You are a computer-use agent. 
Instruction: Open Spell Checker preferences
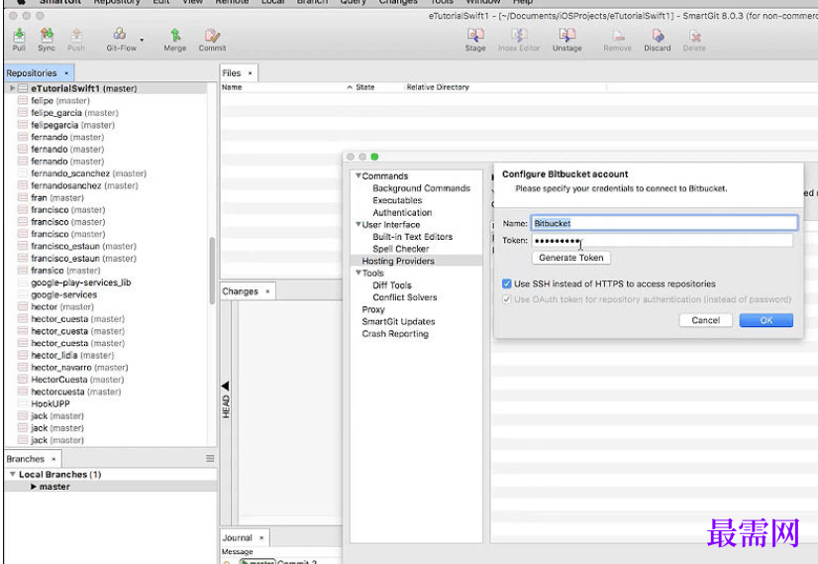(401, 249)
